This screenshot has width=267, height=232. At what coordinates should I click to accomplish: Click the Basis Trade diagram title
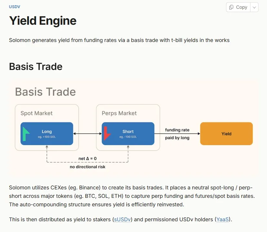(x=45, y=92)
